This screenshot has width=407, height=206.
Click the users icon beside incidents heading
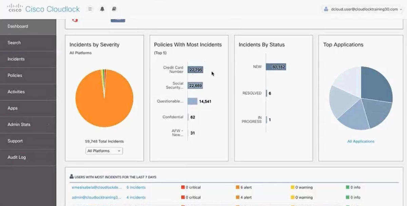72,177
